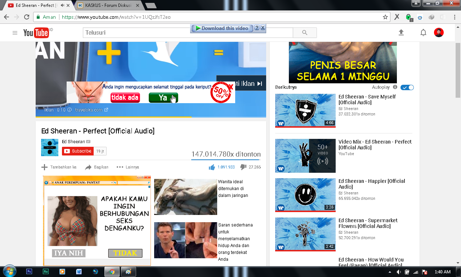Open Adobe Audition from the taskbar
The width and height of the screenshot is (461, 277).
(x=46, y=272)
